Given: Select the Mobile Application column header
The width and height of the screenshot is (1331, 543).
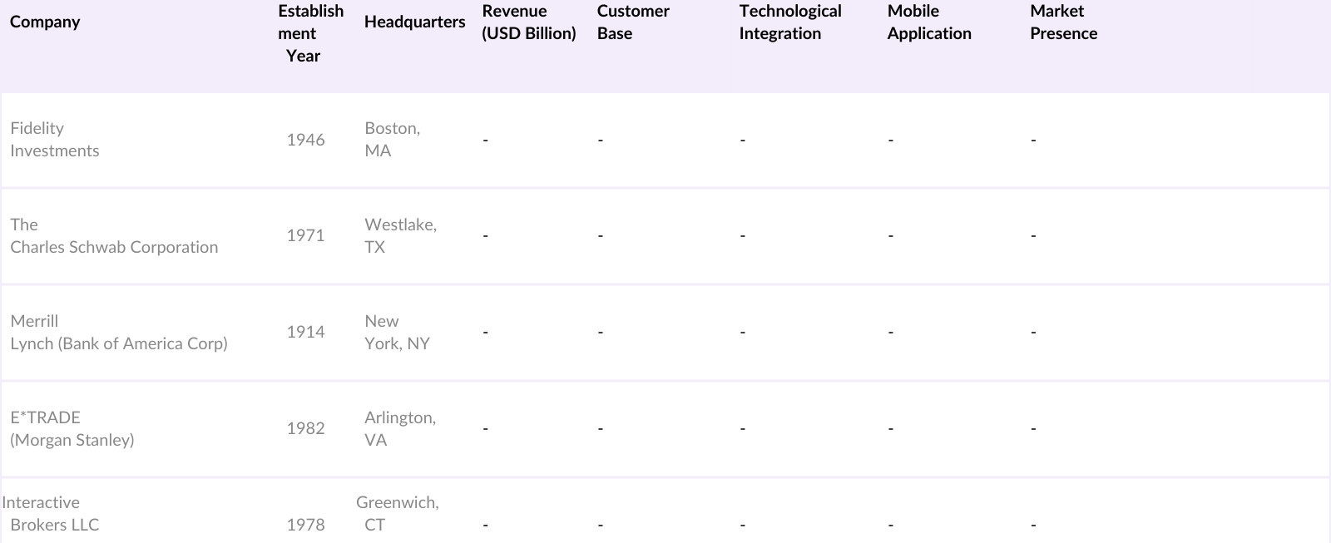Looking at the screenshot, I should click(928, 22).
